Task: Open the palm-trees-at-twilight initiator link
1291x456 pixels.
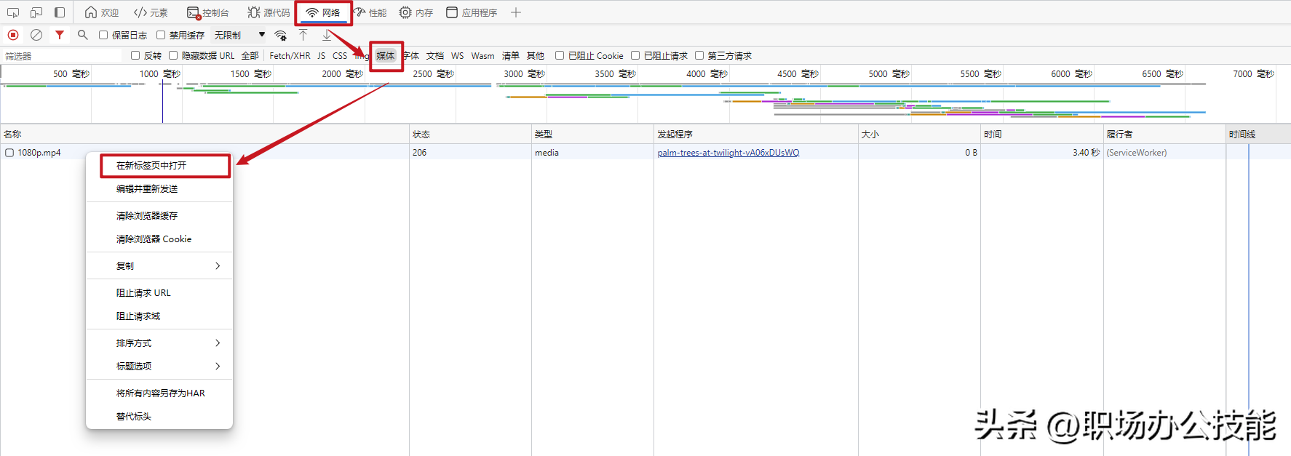Action: point(728,153)
